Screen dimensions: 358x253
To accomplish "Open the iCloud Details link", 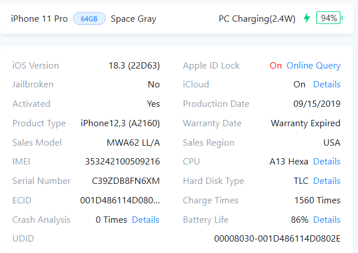I will (x=327, y=85).
